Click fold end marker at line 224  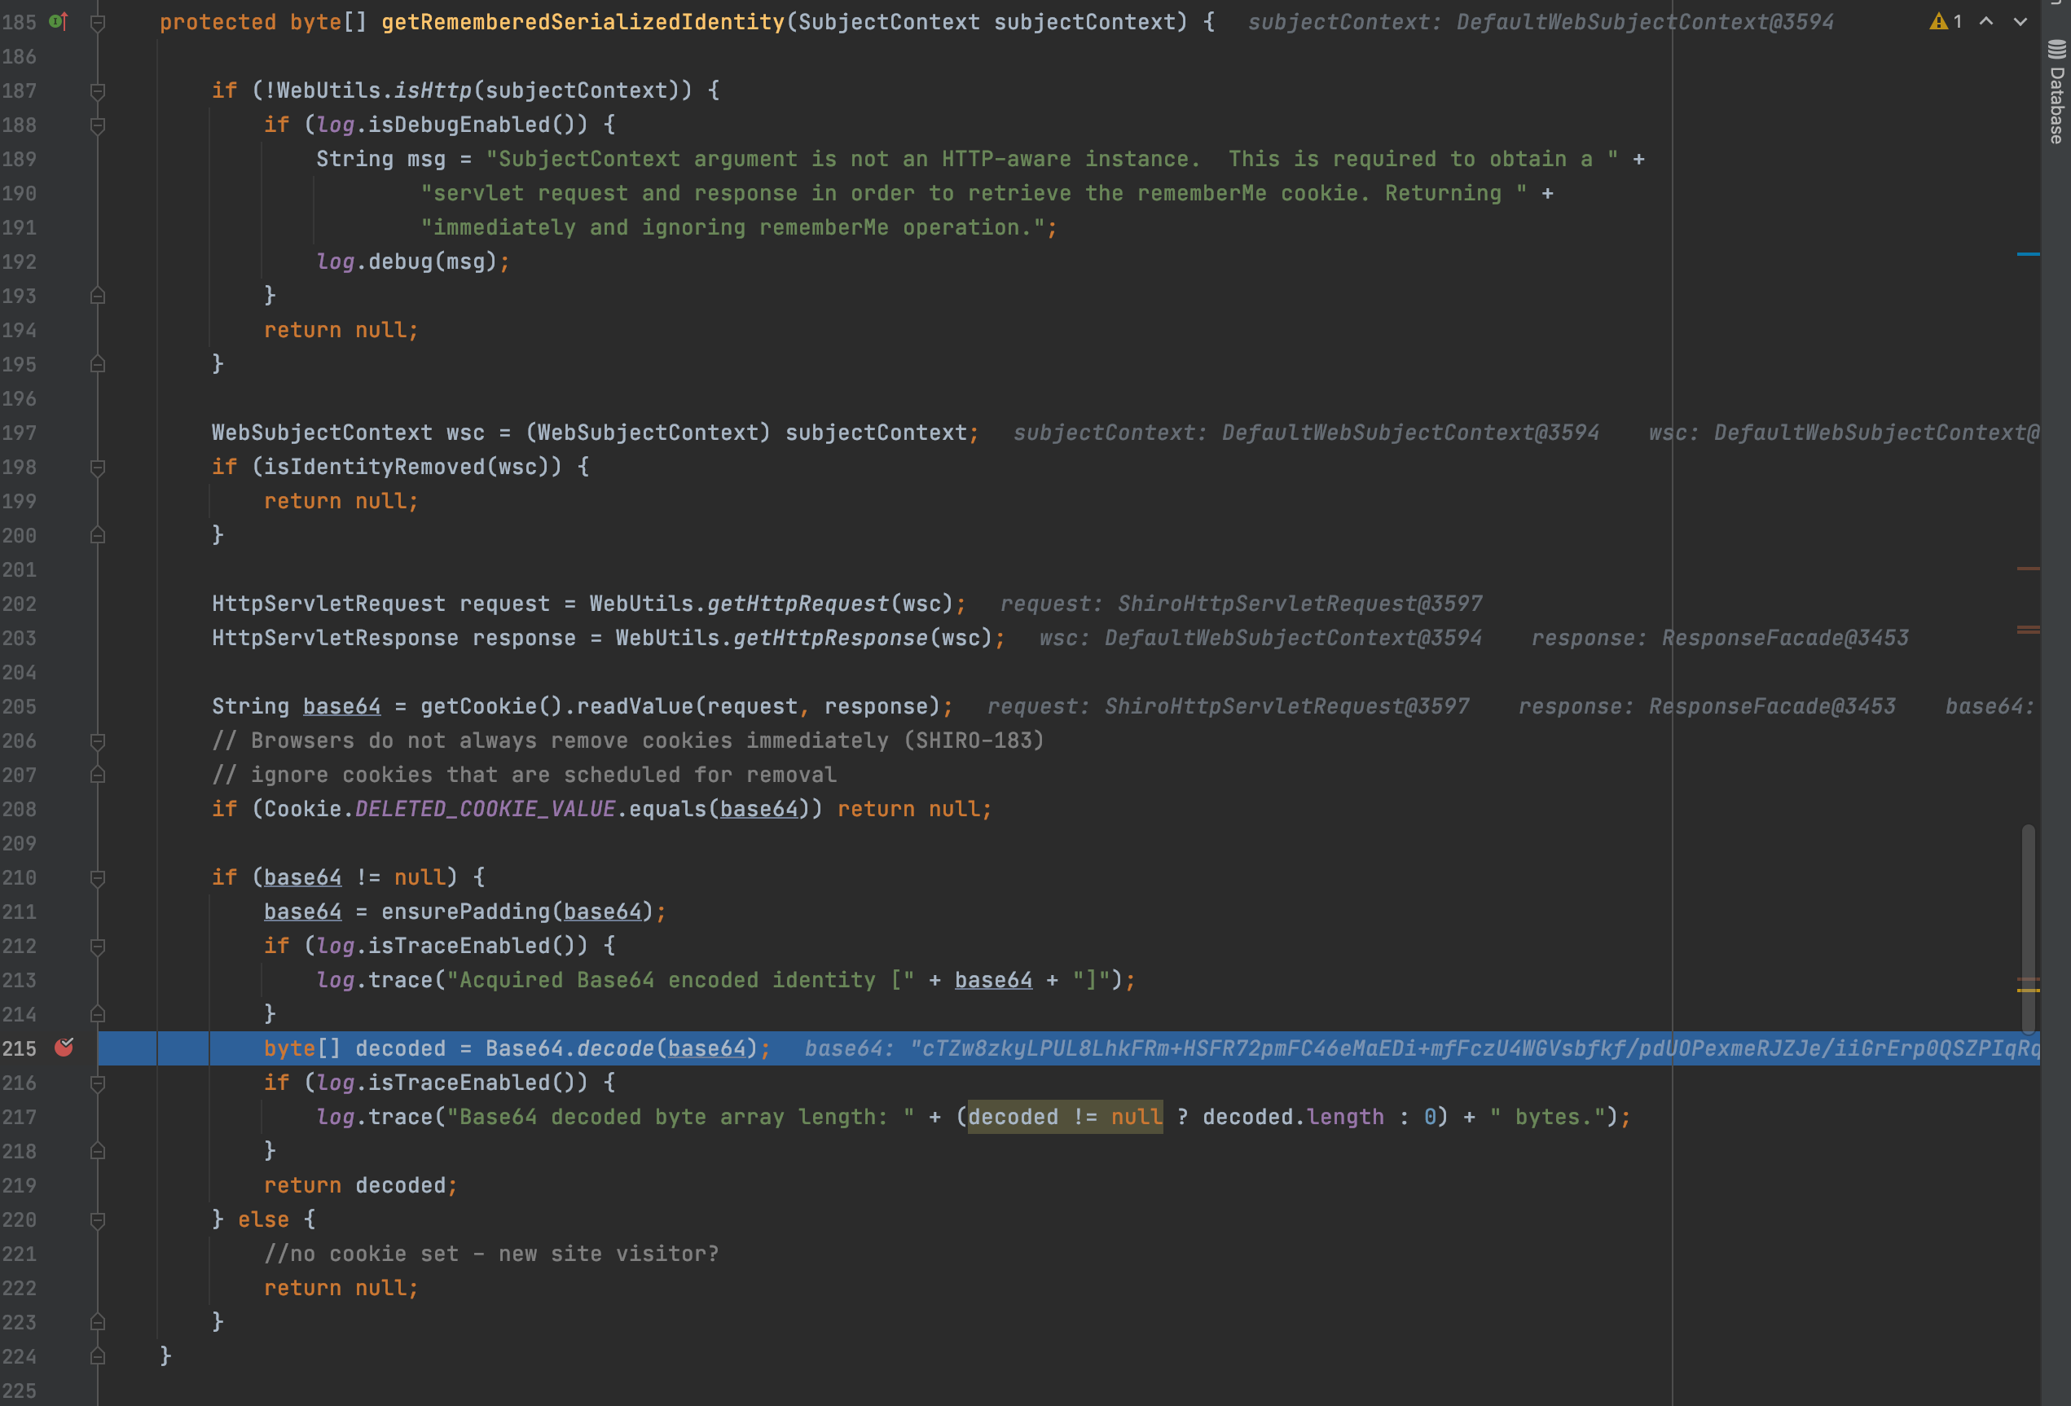pos(98,1356)
